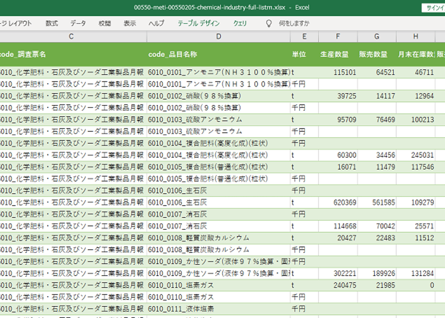Click the 何をしますか search box
Screen dimensions: 445x318
(294, 23)
